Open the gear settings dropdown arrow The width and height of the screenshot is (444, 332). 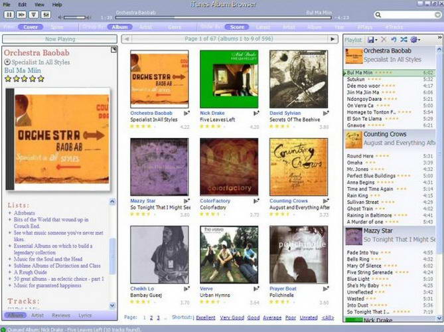point(419,41)
